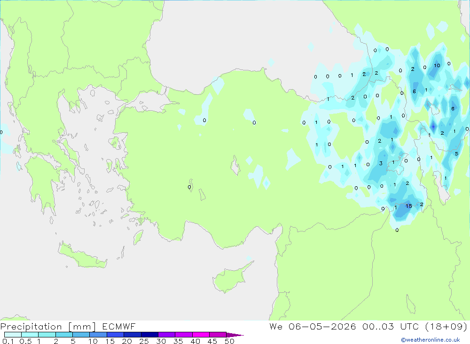Click the '20' legend scale label

(x=127, y=341)
